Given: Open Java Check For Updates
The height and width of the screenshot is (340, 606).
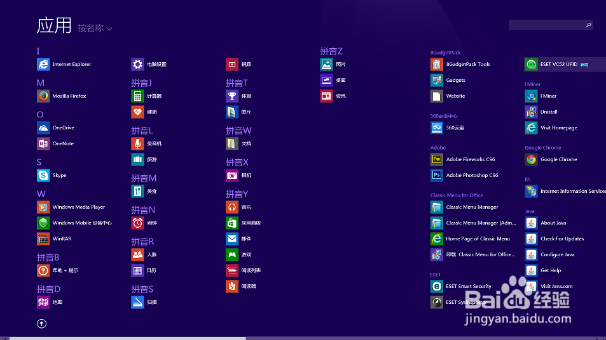Looking at the screenshot, I should 554,239.
